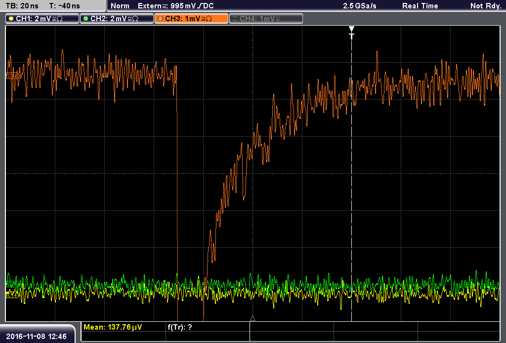Click the 2.5 GSa/s sample rate readout
The width and height of the screenshot is (506, 343).
(360, 6)
